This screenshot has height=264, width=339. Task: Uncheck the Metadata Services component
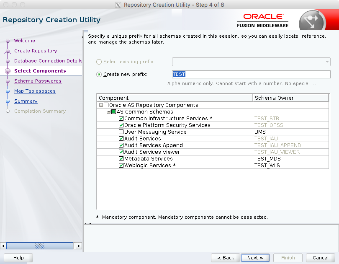[121, 158]
